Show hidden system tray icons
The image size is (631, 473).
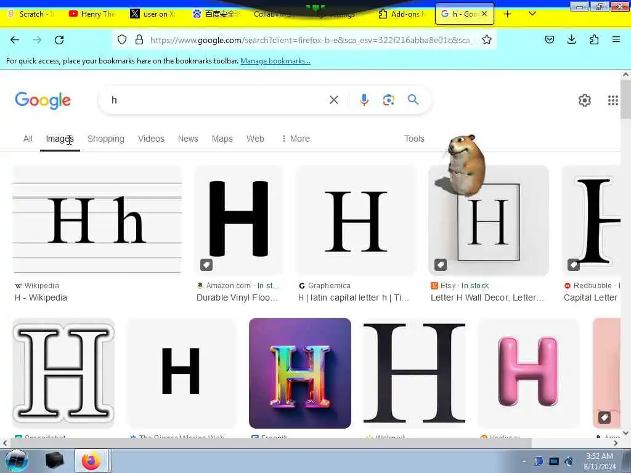[524, 461]
